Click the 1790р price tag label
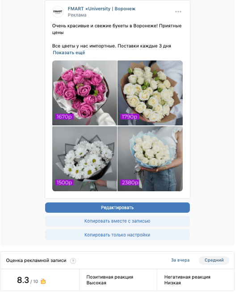Image resolution: width=239 pixels, height=292 pixels. (x=130, y=117)
